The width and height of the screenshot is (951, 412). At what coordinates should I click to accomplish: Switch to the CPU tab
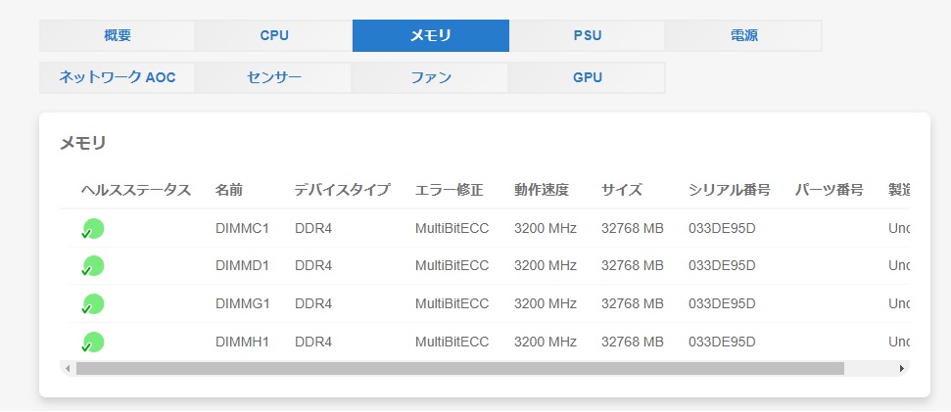(274, 36)
